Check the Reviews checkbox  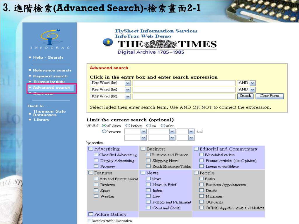96,184
